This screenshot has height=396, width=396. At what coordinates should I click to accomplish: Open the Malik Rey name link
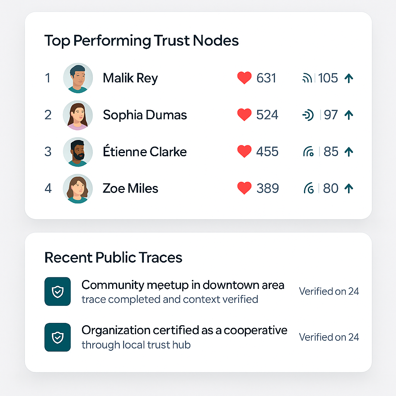tap(130, 78)
